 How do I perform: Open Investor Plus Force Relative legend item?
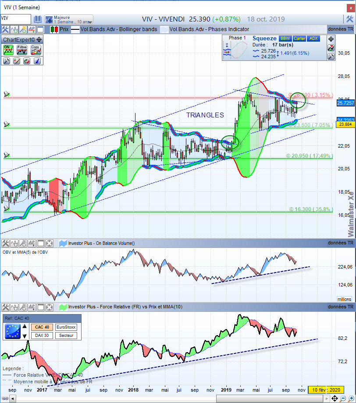tap(121, 307)
